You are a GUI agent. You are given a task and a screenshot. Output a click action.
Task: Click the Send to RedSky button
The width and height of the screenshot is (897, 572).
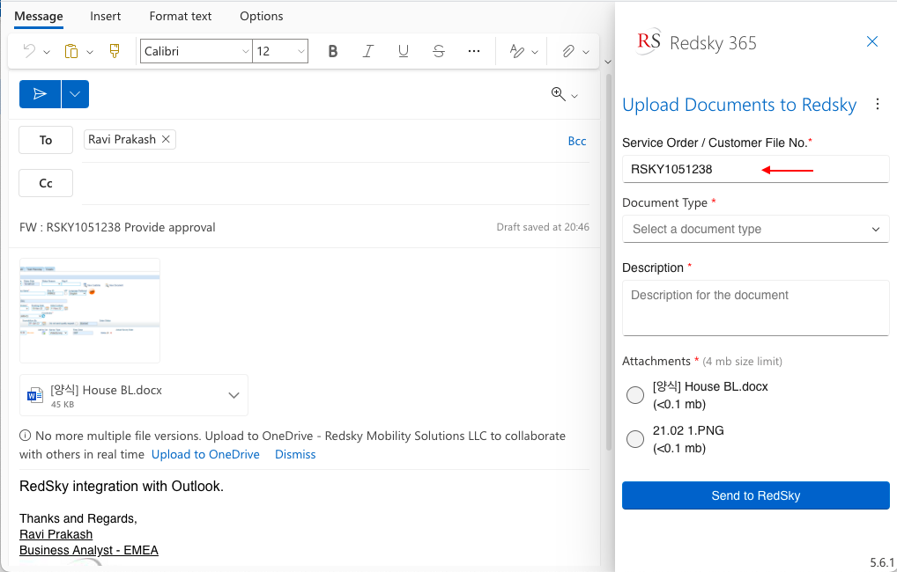coord(756,495)
